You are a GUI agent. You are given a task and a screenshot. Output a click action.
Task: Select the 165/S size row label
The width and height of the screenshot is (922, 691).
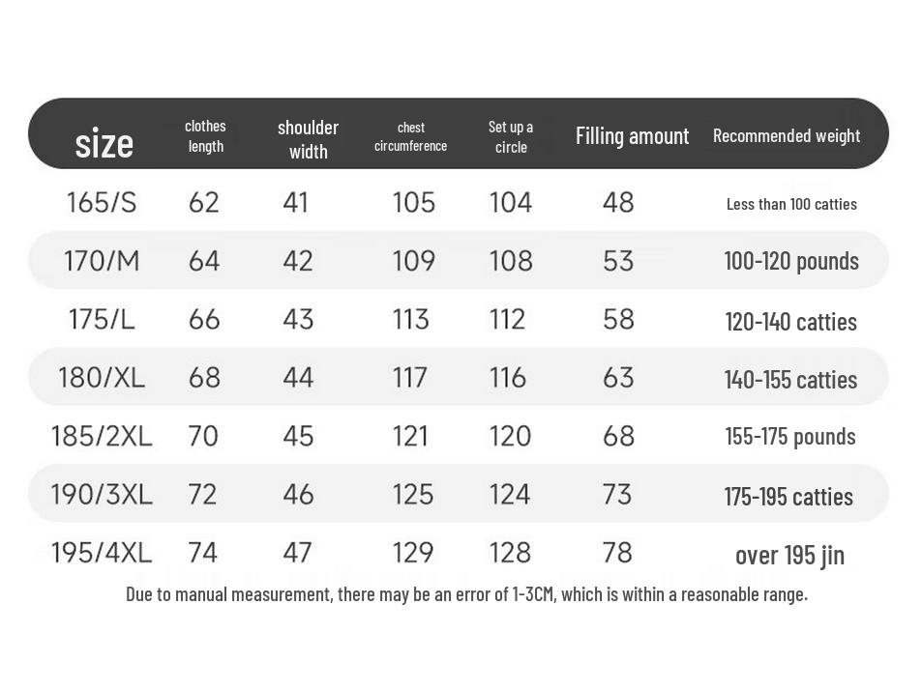tap(102, 202)
